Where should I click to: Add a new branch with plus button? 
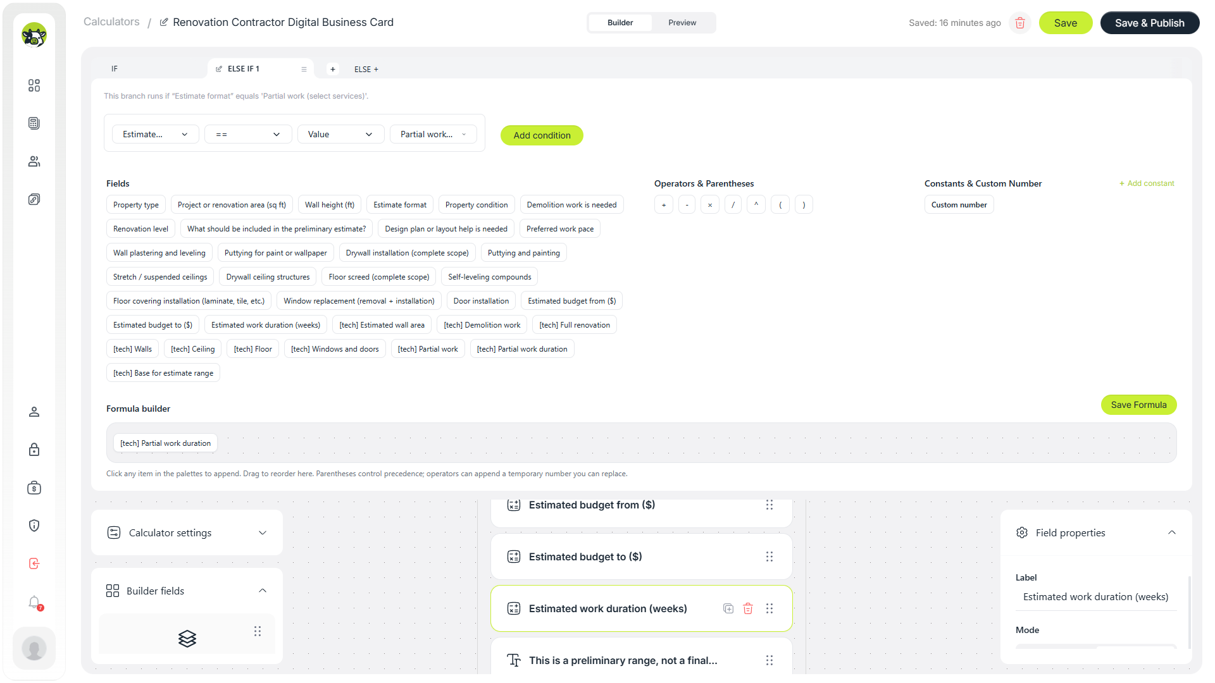(x=333, y=69)
